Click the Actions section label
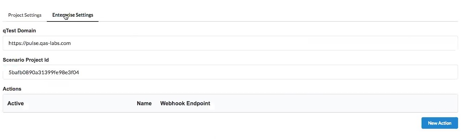The image size is (468, 139). (x=12, y=89)
